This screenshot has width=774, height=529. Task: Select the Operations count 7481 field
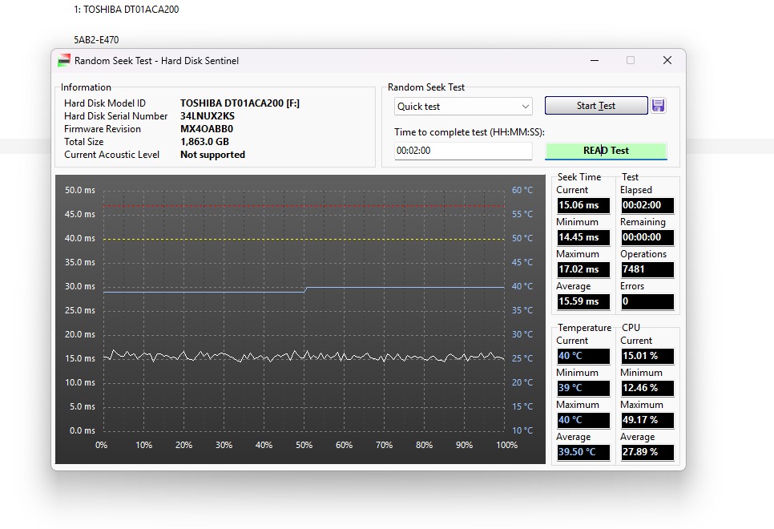[647, 269]
